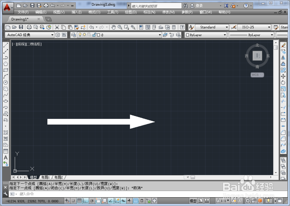This screenshot has width=290, height=206.
Task: Select the Chamfer modify tool
Action: pos(283,133)
